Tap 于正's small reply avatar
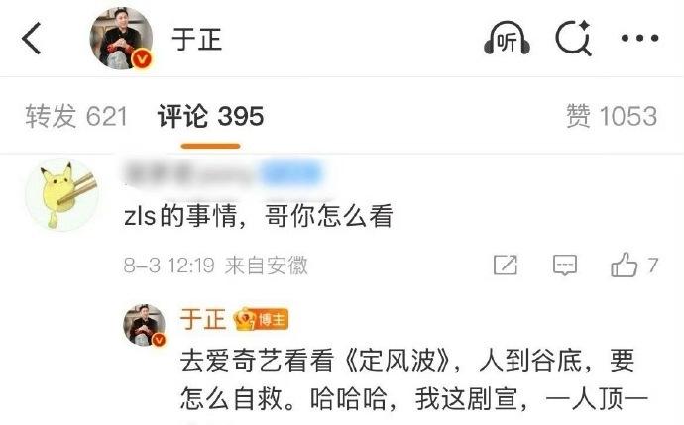The height and width of the screenshot is (425, 684). (x=145, y=325)
